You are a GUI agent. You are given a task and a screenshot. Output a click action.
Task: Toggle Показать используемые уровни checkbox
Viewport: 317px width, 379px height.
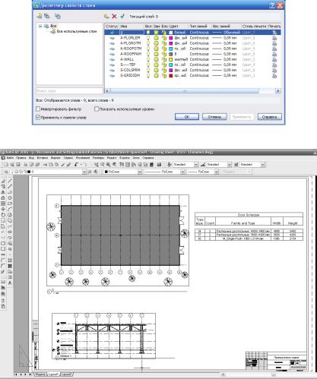tap(97, 109)
